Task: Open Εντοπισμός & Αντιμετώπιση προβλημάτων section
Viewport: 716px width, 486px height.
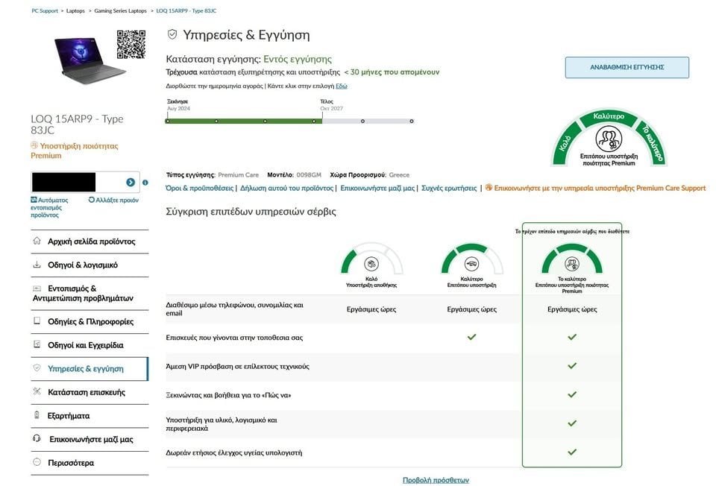Action: (89, 293)
